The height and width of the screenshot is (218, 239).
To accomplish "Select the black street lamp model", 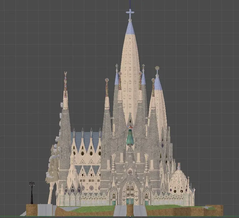I will click(32, 193).
